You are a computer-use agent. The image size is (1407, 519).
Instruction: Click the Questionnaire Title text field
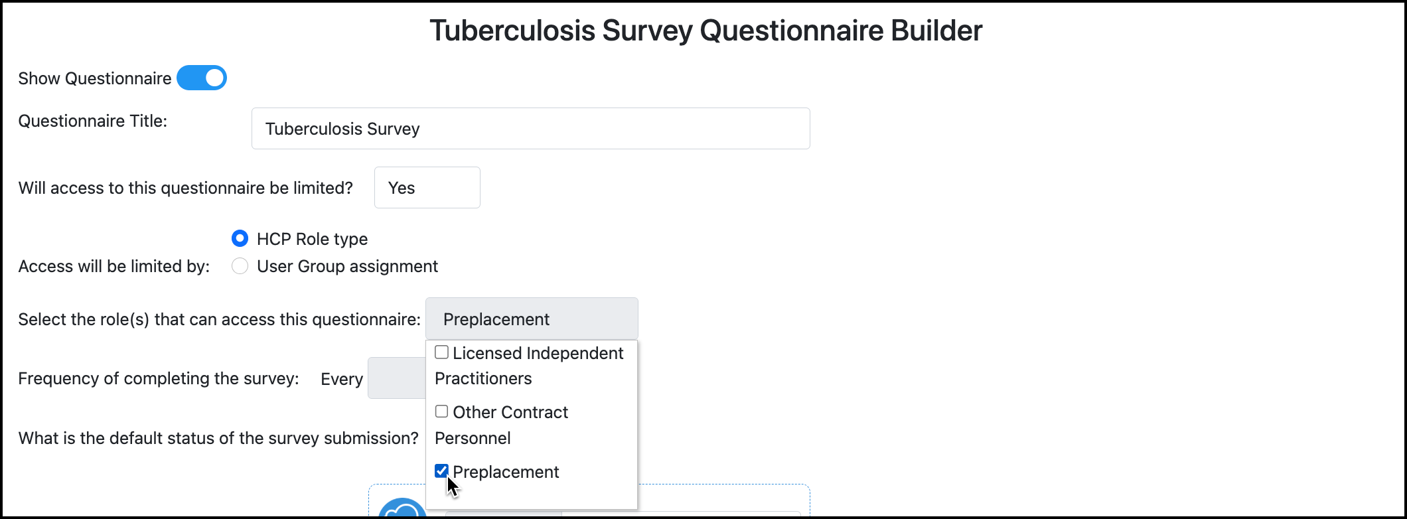click(530, 128)
